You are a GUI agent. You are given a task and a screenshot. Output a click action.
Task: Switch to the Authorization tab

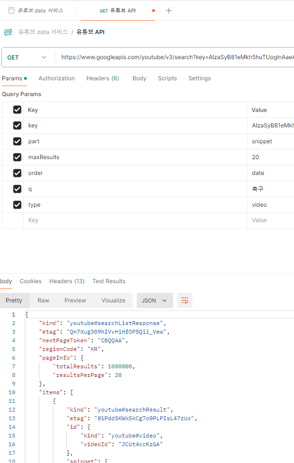pos(57,78)
